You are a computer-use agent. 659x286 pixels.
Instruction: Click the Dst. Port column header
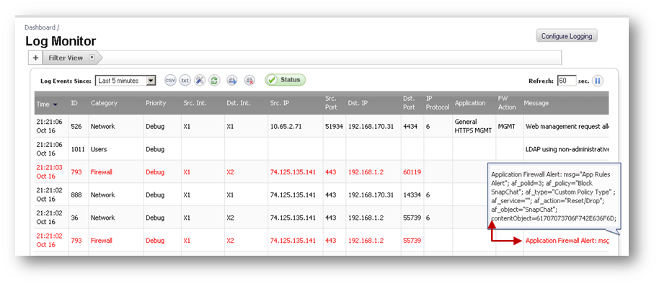pos(409,103)
